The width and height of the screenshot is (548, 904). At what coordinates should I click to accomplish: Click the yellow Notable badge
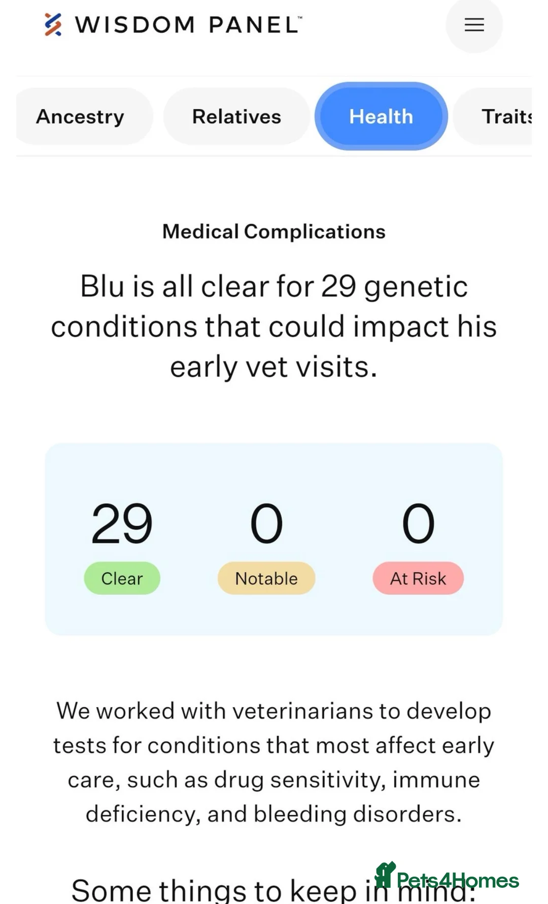click(266, 578)
